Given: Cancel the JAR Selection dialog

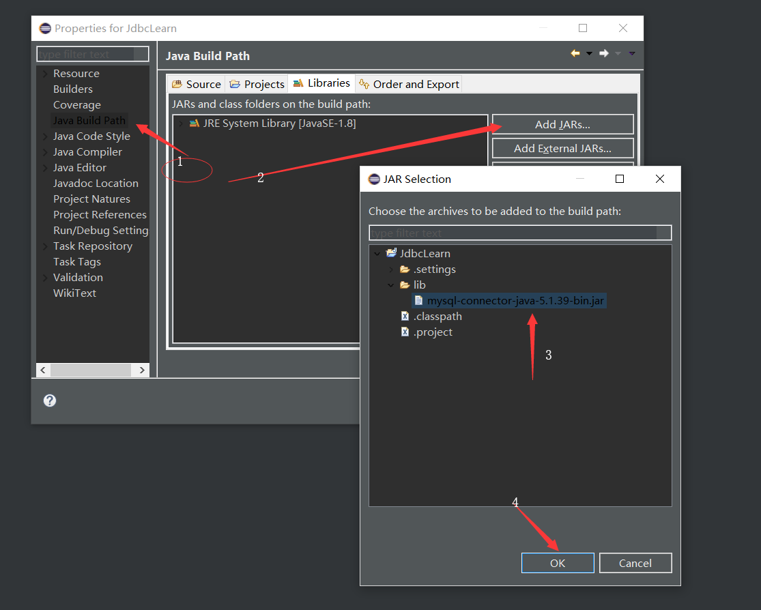Looking at the screenshot, I should click(x=635, y=563).
